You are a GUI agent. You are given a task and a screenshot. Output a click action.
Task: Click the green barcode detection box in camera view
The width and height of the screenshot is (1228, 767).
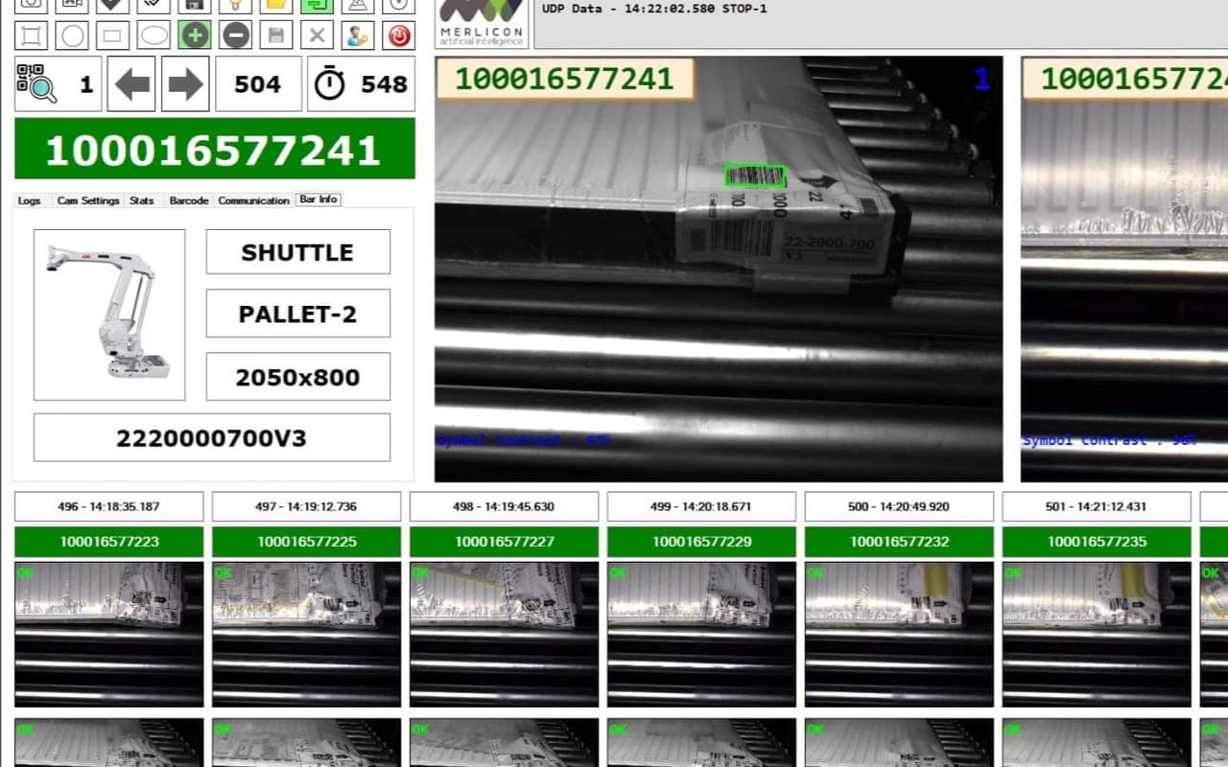[755, 176]
